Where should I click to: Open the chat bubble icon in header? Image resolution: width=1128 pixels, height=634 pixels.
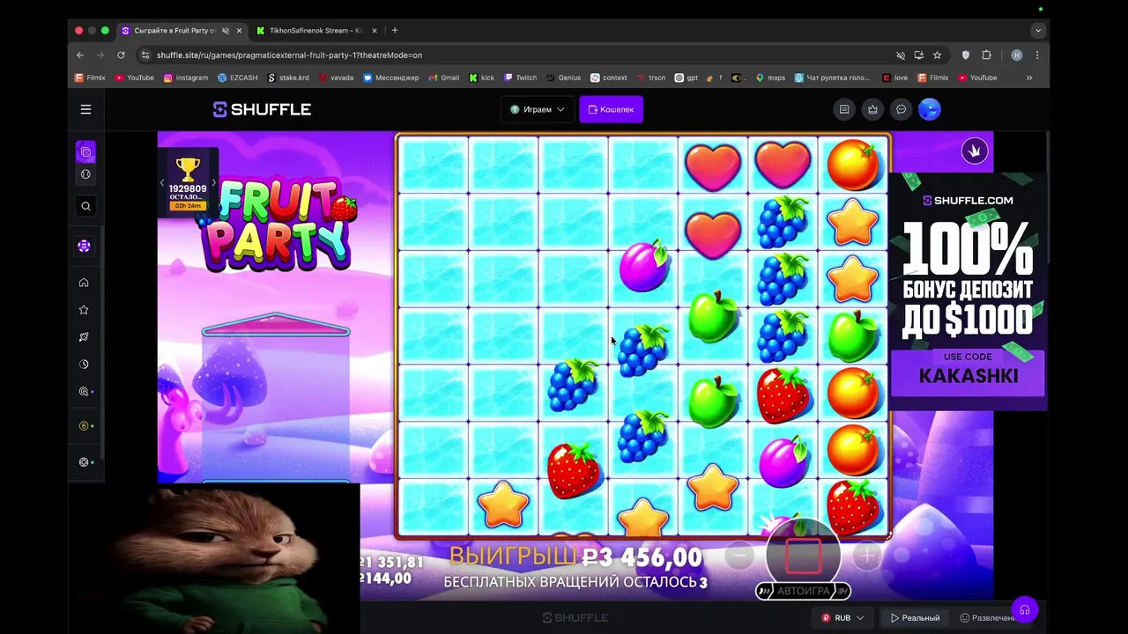(901, 109)
